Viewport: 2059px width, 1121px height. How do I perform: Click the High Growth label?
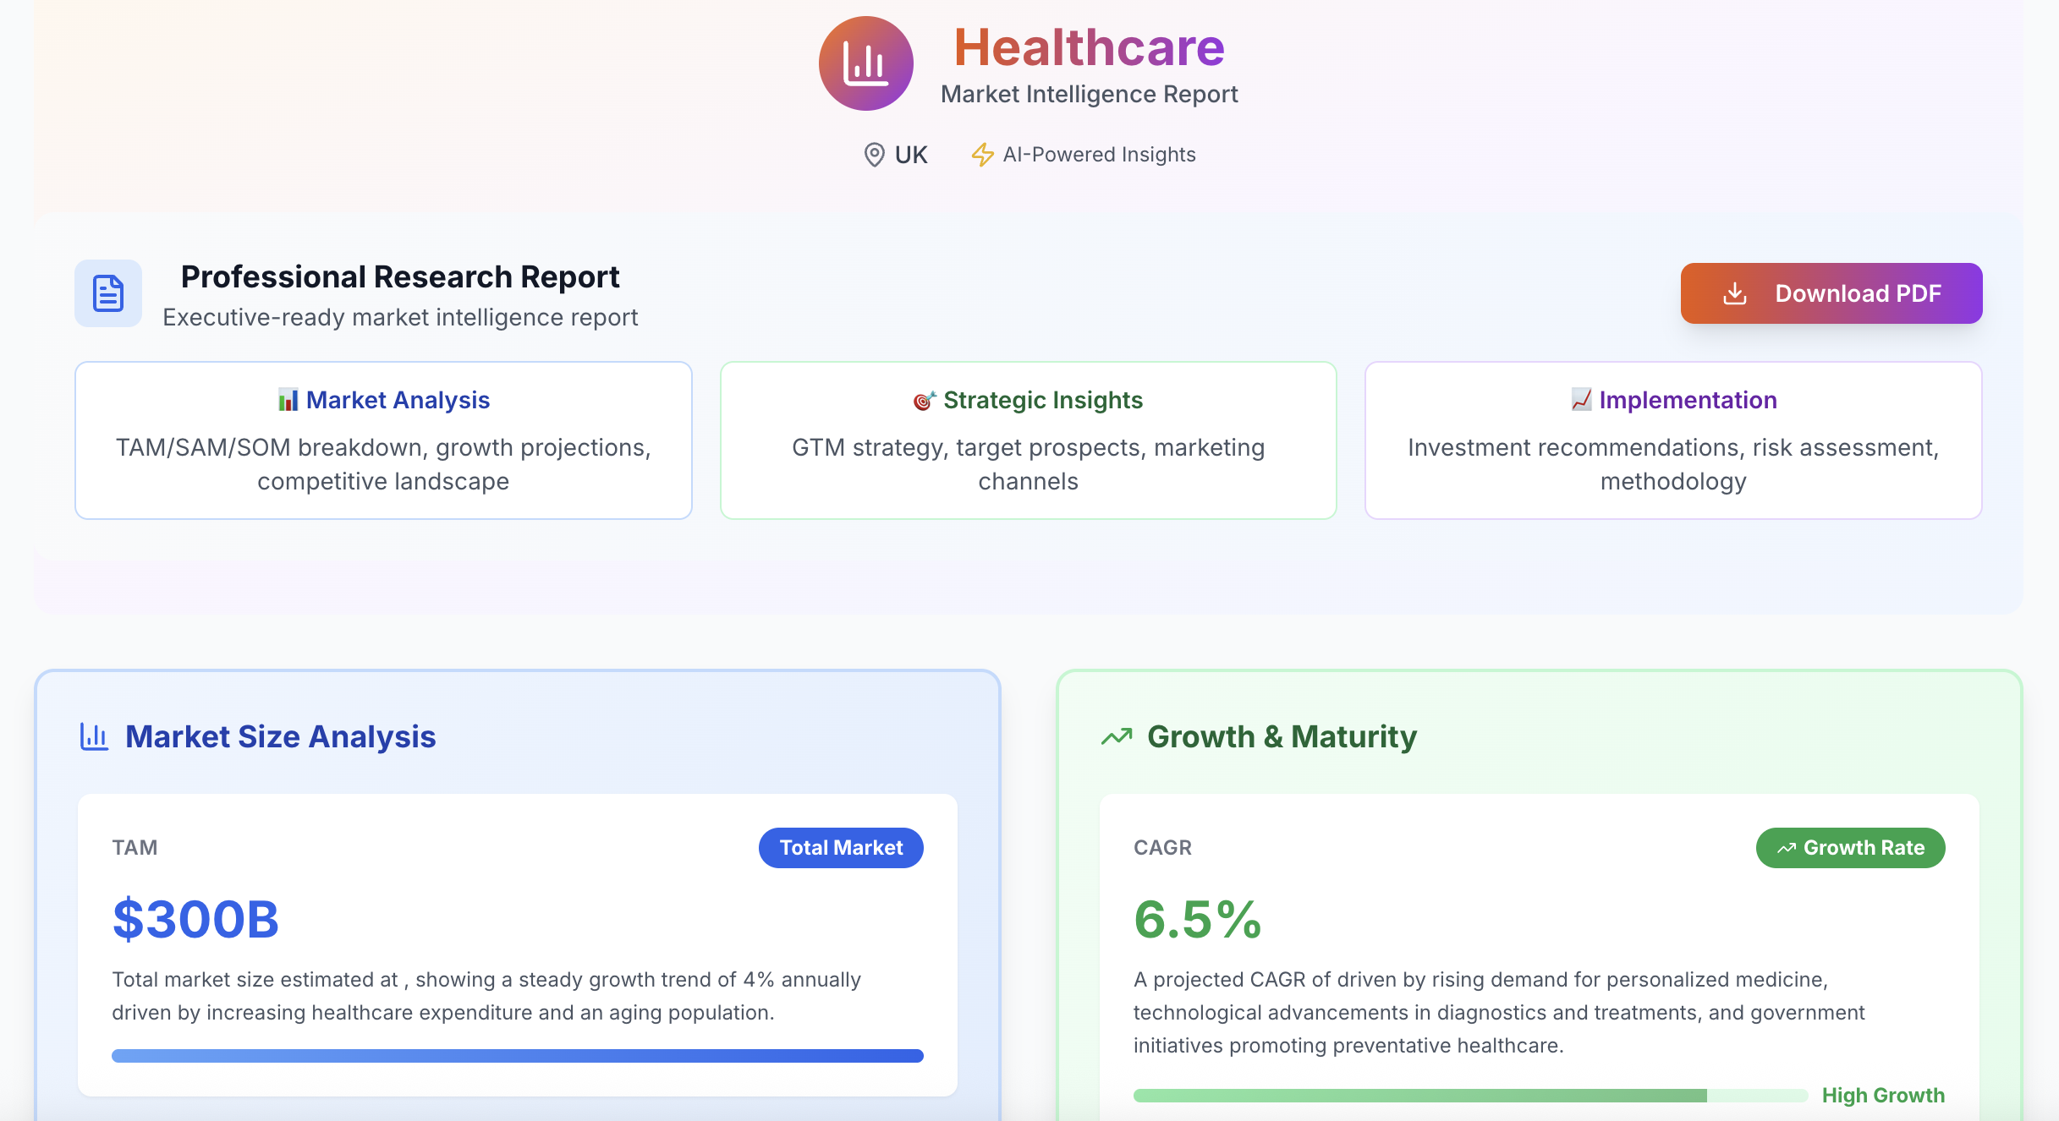[x=1883, y=1096]
